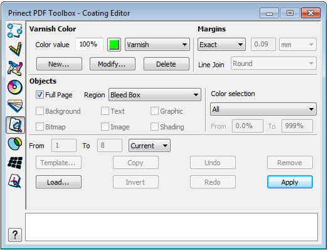Click the Redo button
The image size is (328, 250).
(213, 182)
